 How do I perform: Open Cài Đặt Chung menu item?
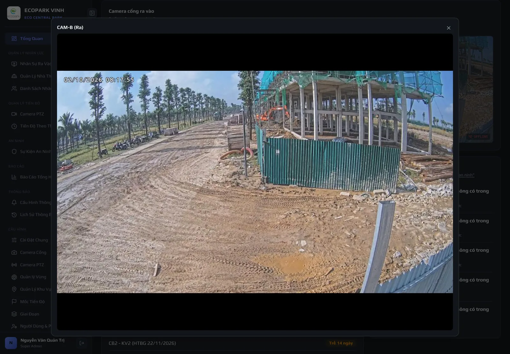28,240
